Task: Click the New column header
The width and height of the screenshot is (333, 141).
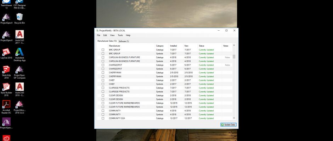Action: (191, 46)
